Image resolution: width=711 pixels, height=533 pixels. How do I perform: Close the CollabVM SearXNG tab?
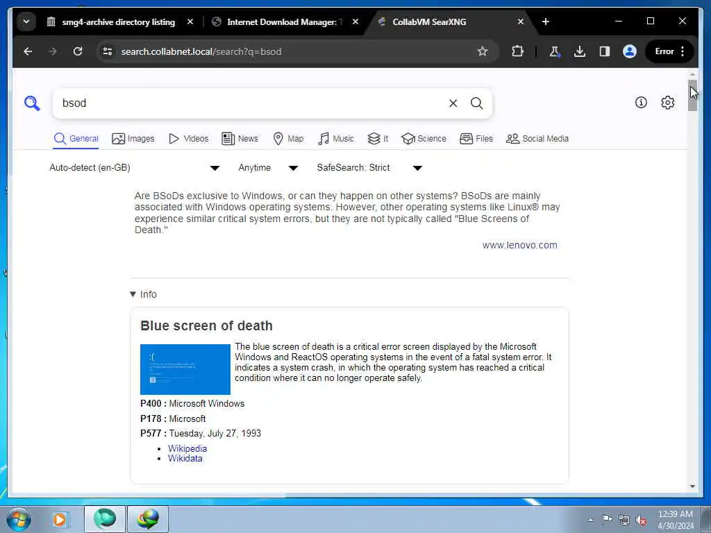pos(521,22)
